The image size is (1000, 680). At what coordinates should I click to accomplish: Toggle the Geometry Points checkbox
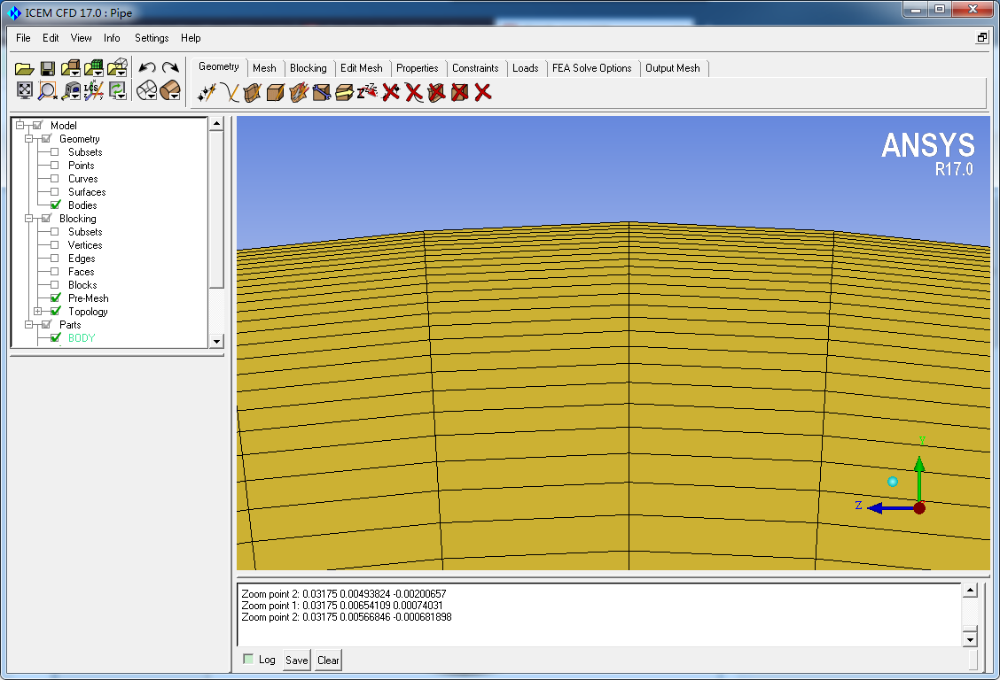pyautogui.click(x=55, y=166)
